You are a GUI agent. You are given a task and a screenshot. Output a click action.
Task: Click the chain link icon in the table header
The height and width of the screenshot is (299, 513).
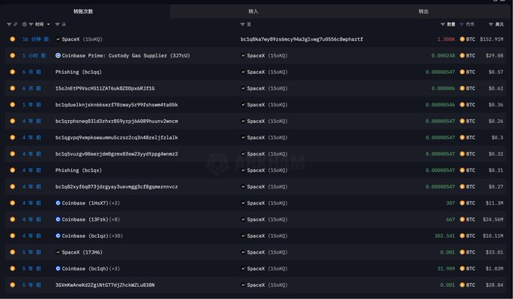pos(15,24)
